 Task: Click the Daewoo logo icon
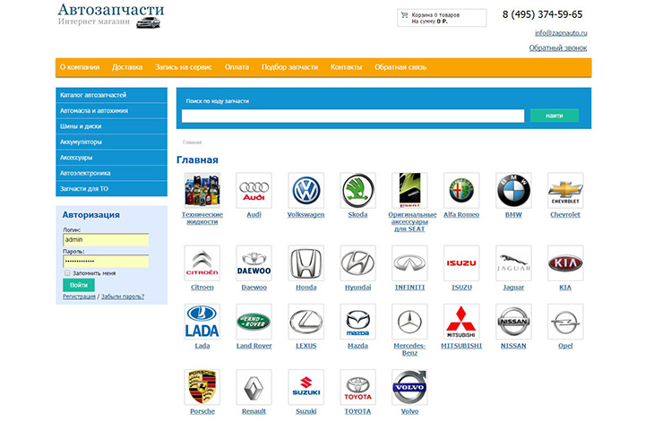(254, 263)
